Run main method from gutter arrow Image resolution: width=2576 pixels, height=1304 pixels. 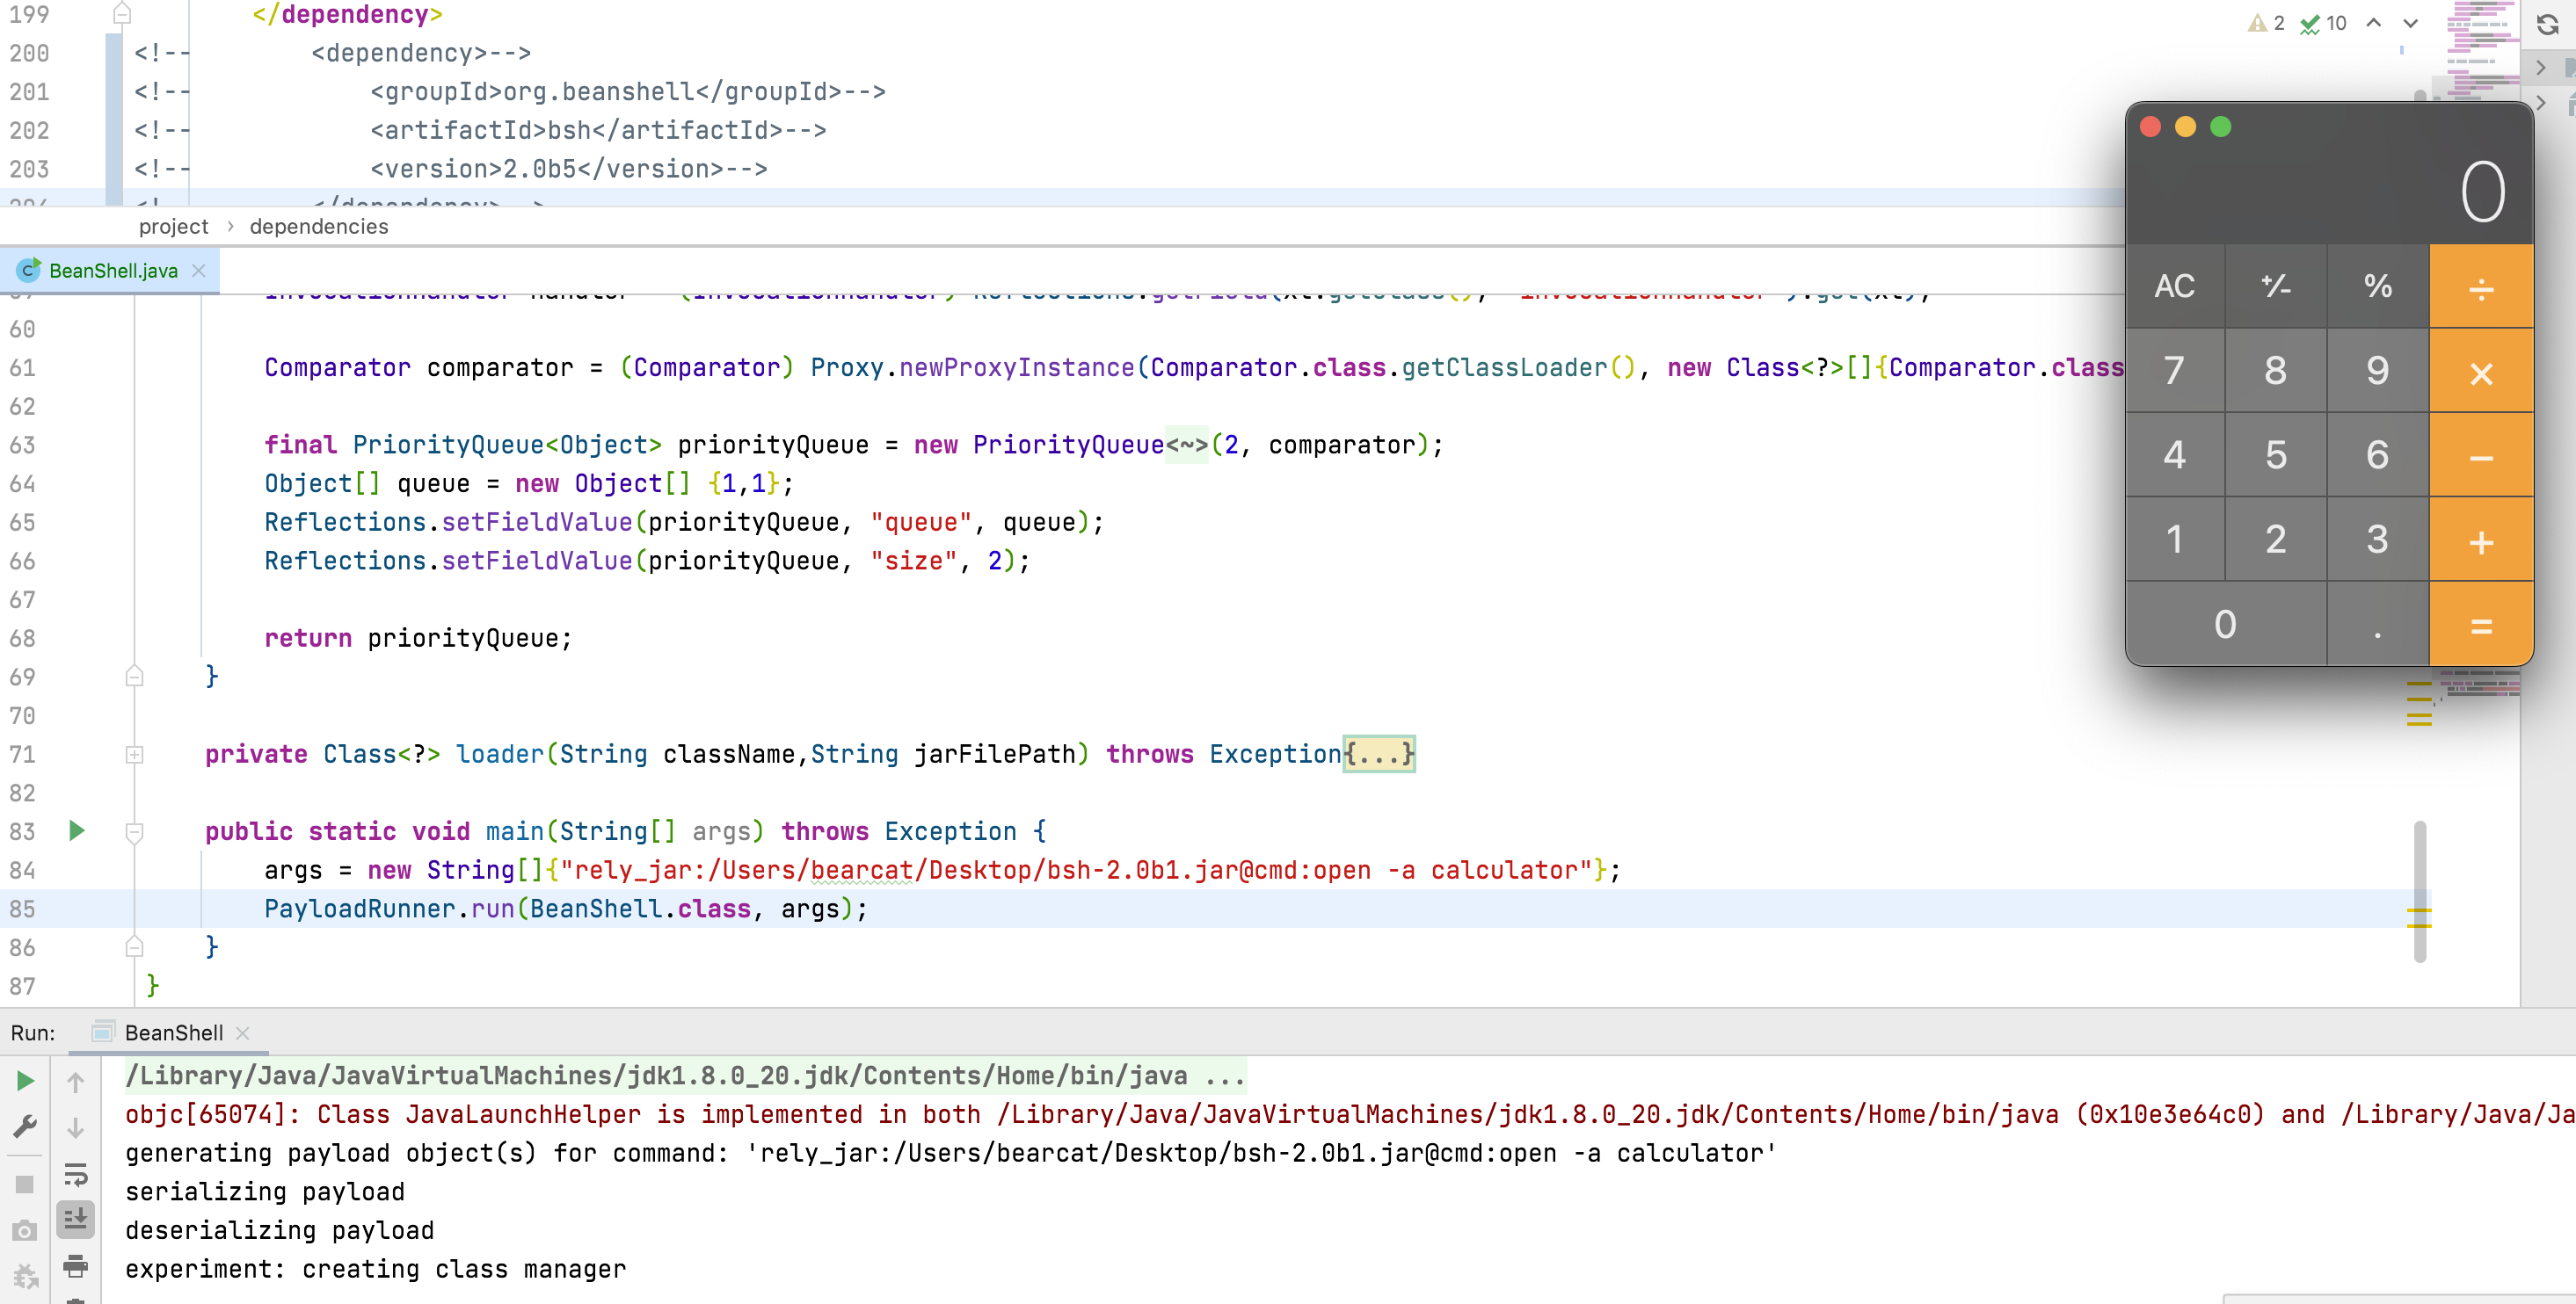pyautogui.click(x=76, y=830)
